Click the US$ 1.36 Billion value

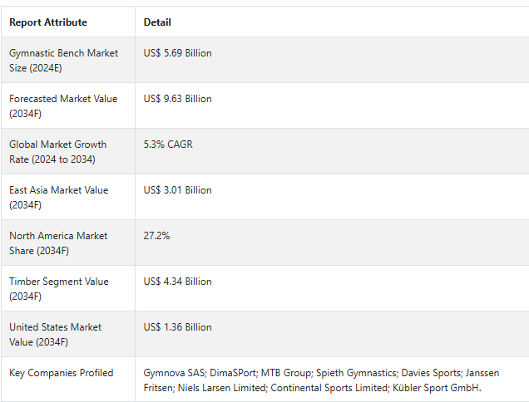pyautogui.click(x=177, y=327)
